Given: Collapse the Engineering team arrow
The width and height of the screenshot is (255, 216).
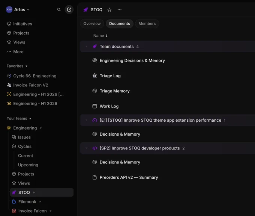Looking at the screenshot, I should (41, 128).
